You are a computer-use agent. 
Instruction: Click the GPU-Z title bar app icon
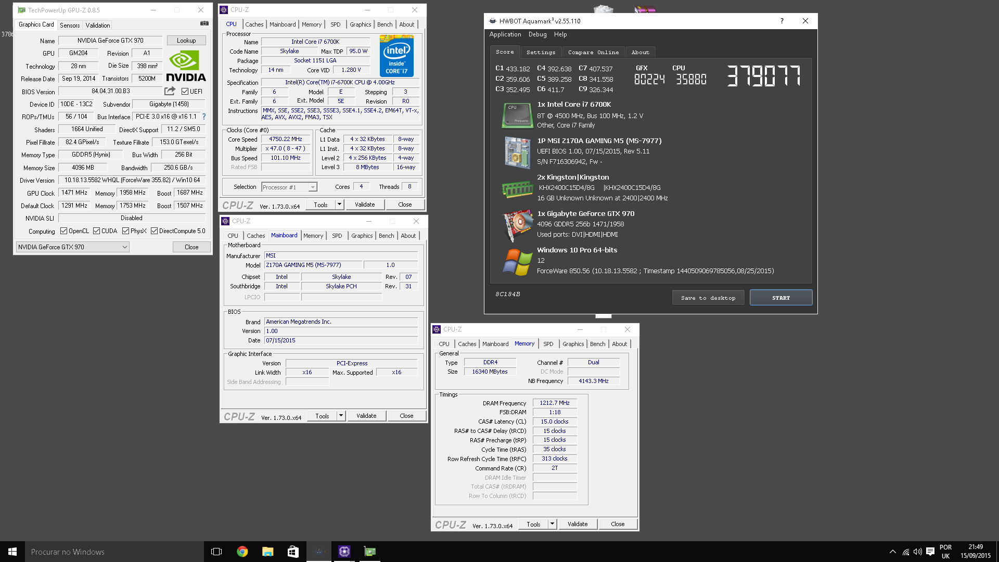pos(21,10)
